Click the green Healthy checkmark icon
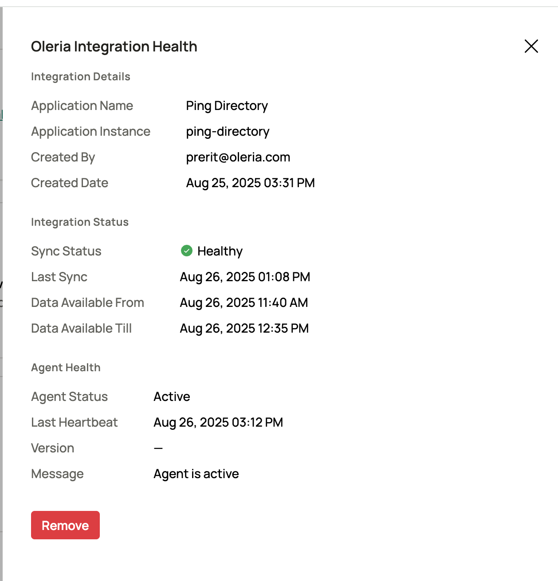This screenshot has height=581, width=558. pyautogui.click(x=187, y=251)
